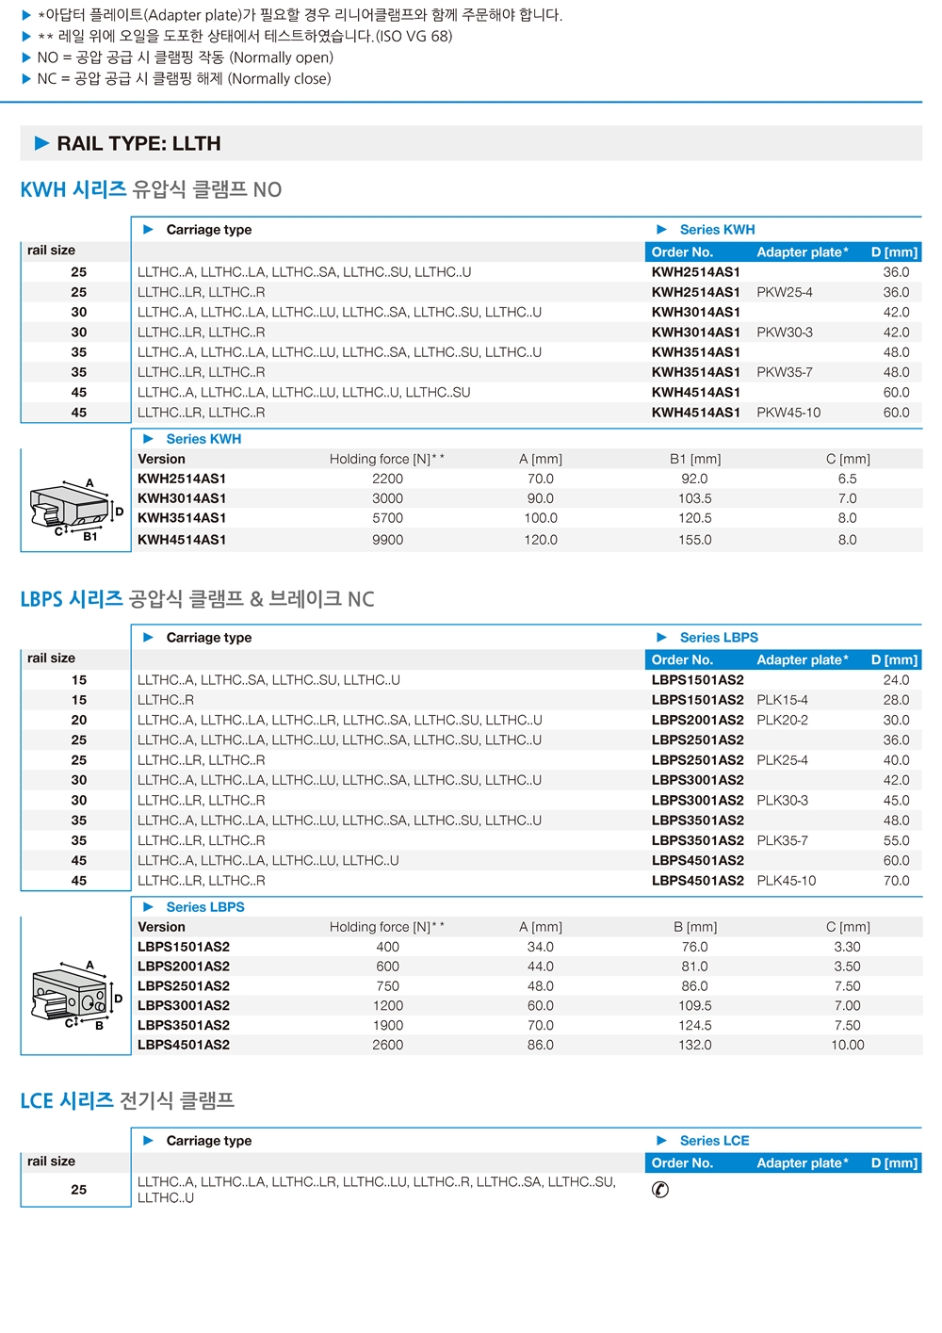Click the Series KWH header in Carriage table
The image size is (942, 1333).
point(717,230)
